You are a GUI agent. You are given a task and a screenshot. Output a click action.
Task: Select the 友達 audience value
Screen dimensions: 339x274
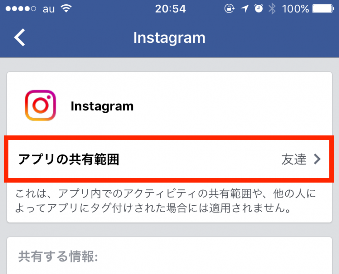[x=294, y=159]
